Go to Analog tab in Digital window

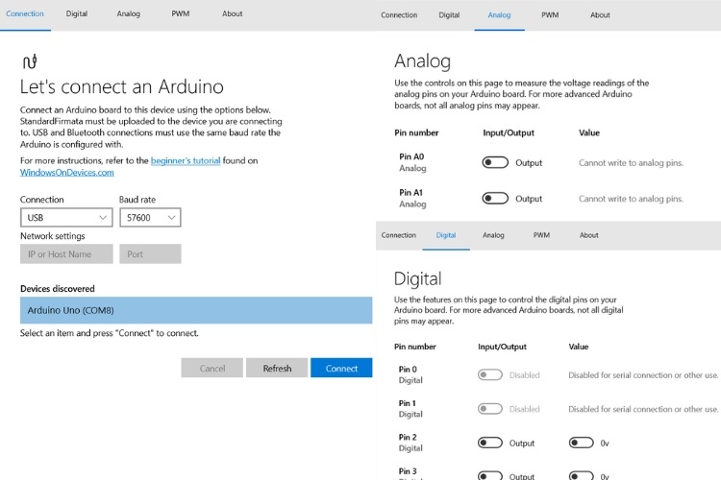[493, 235]
